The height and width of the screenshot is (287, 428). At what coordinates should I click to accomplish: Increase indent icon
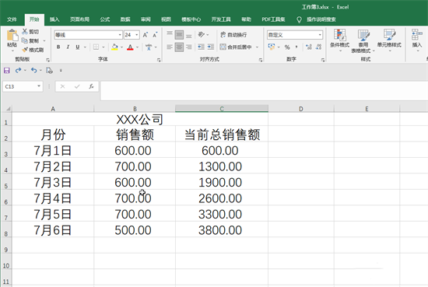210,47
